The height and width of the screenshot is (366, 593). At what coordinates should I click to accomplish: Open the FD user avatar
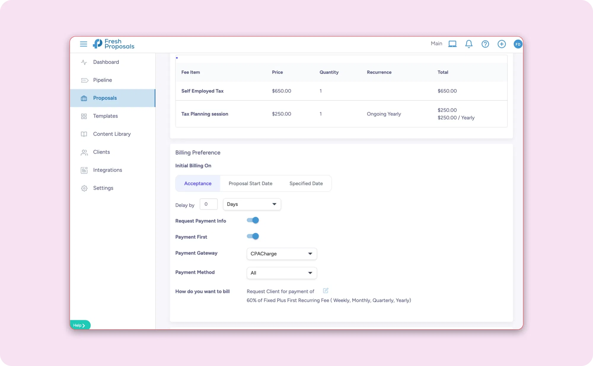pos(518,44)
